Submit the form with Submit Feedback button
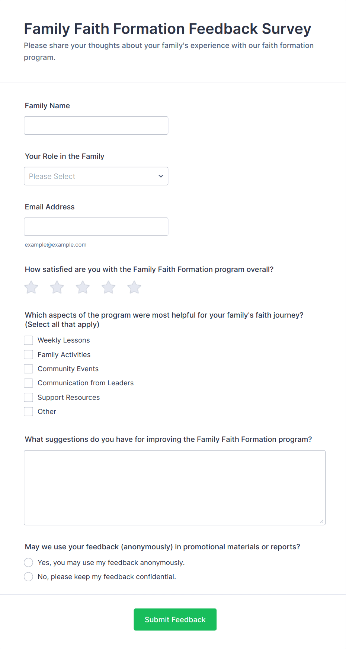Viewport: 346px width, 649px height. (x=175, y=619)
